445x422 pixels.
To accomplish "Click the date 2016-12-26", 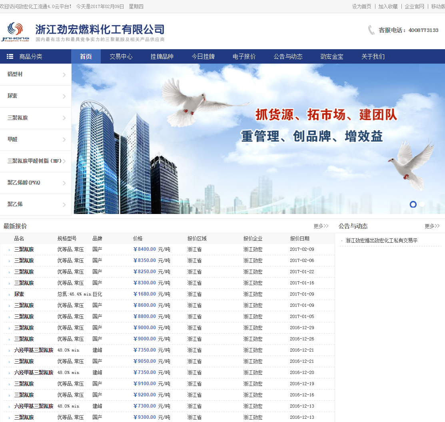I will pos(302,339).
